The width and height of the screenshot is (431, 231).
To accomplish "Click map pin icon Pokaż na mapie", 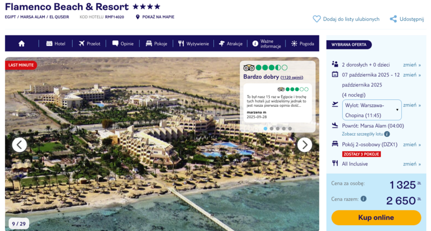I will 138,17.
